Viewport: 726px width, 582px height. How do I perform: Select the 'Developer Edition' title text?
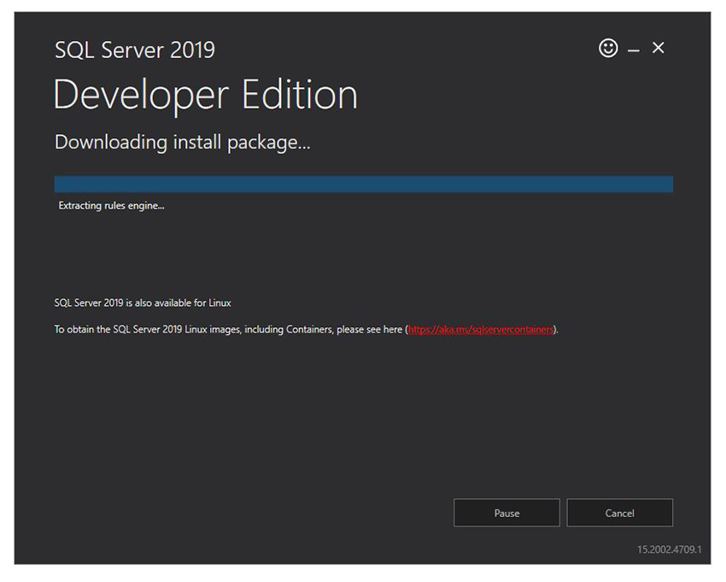coord(205,95)
